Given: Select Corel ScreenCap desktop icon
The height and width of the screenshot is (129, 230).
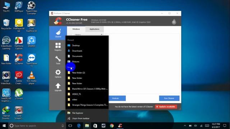Looking at the screenshot, I should click(19, 113).
